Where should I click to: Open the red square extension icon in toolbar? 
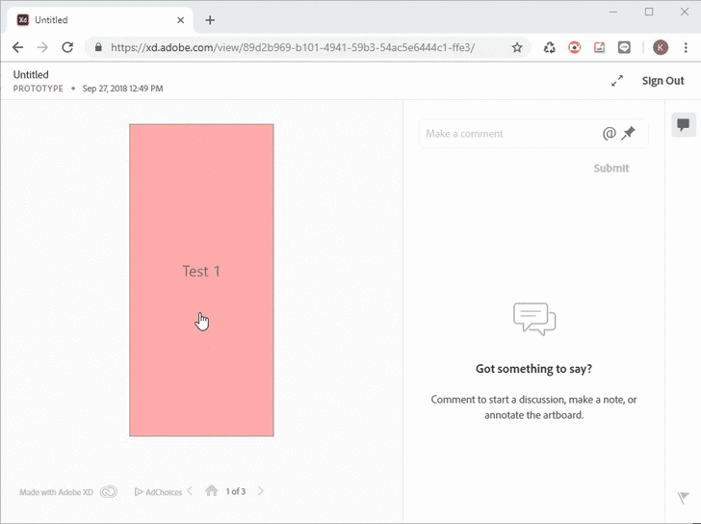point(600,47)
